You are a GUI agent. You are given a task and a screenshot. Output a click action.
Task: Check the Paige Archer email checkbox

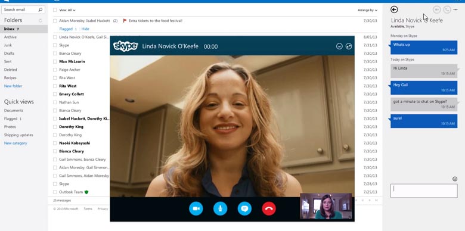55,70
